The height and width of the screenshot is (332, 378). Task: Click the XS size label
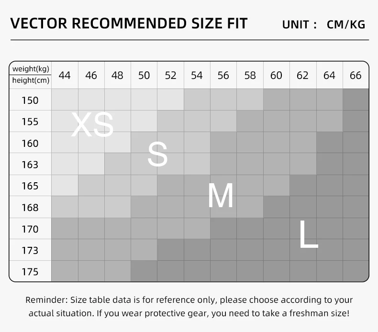(92, 124)
